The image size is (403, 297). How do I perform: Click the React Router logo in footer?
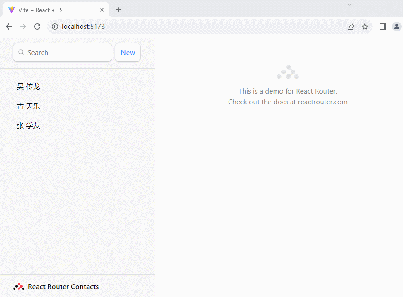click(x=19, y=287)
